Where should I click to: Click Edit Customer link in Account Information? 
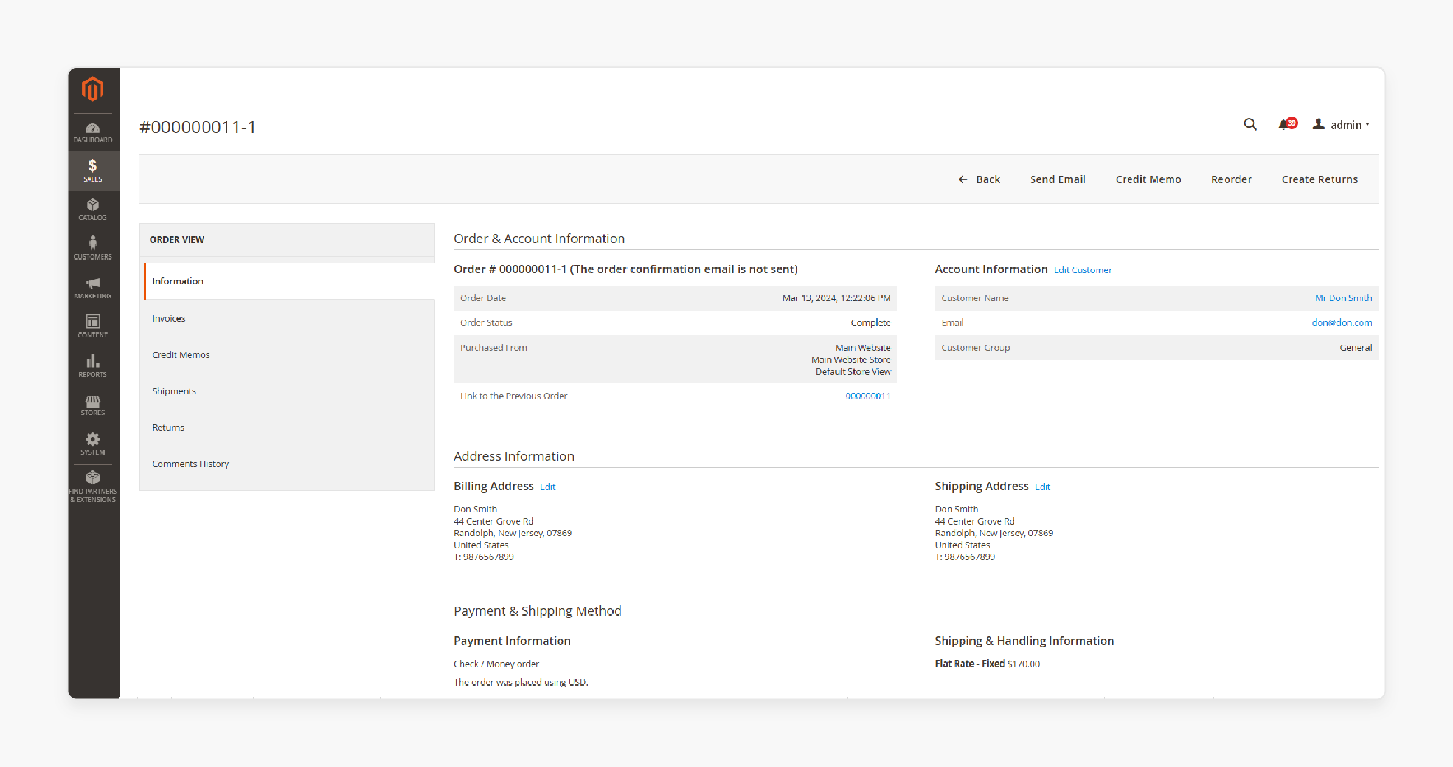click(1083, 270)
